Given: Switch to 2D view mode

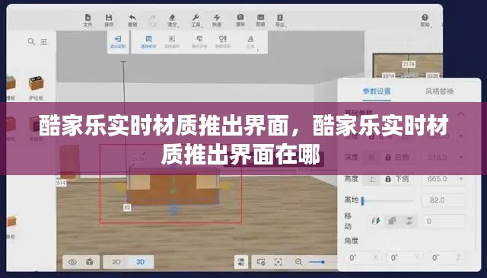Looking at the screenshot, I should point(116,262).
